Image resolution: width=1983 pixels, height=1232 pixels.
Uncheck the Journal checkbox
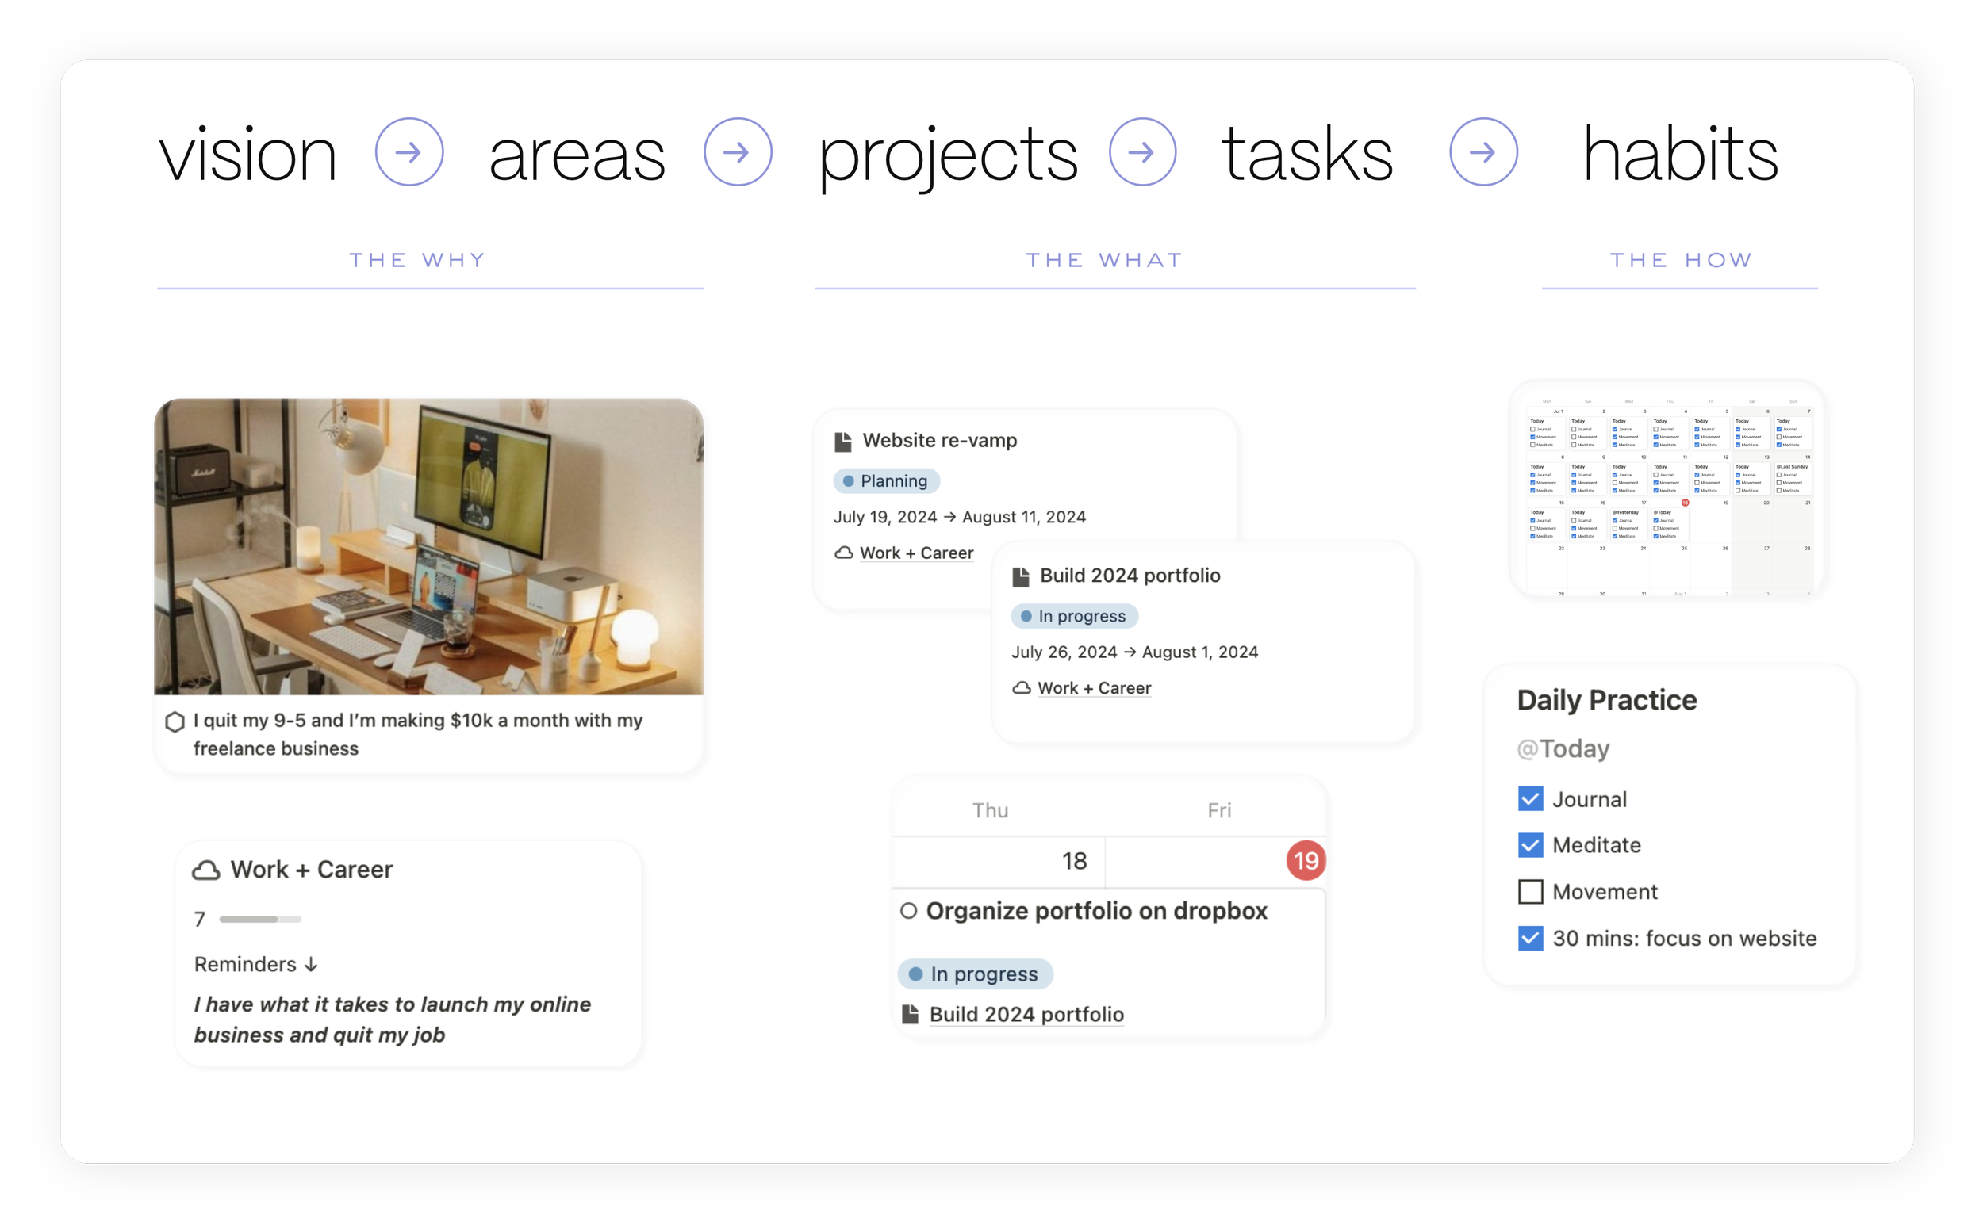1530,799
